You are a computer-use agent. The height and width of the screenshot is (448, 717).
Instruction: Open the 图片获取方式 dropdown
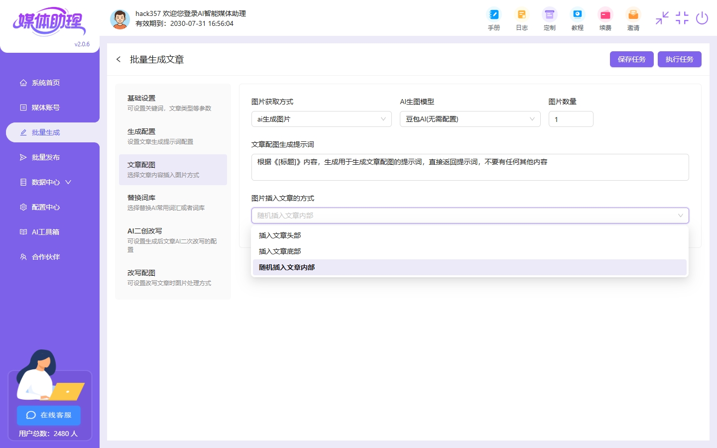tap(321, 119)
